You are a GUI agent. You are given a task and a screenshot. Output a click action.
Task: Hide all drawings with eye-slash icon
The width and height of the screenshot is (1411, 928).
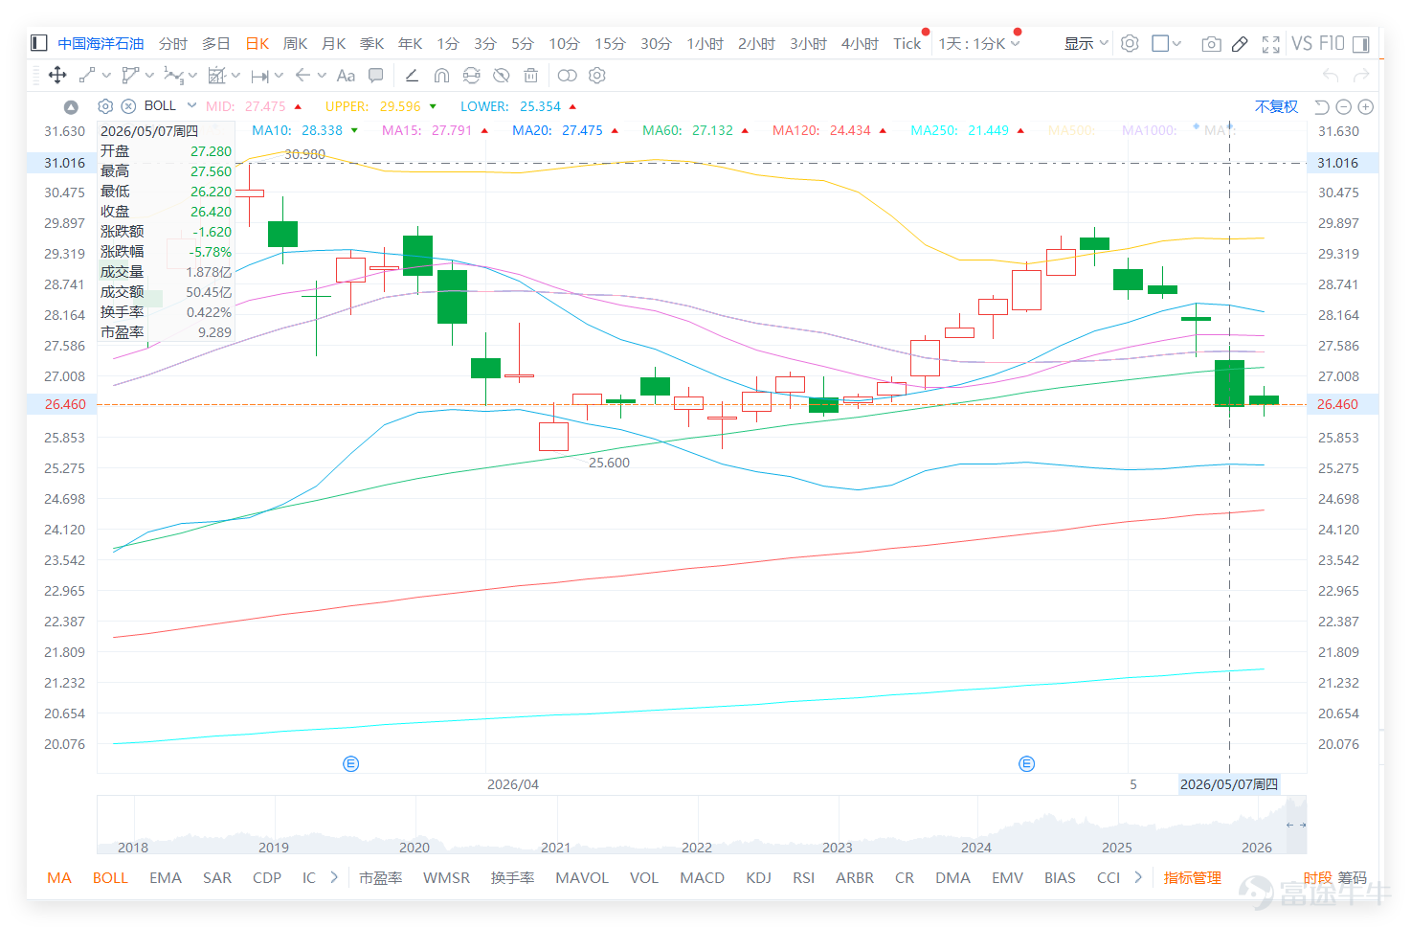click(501, 76)
